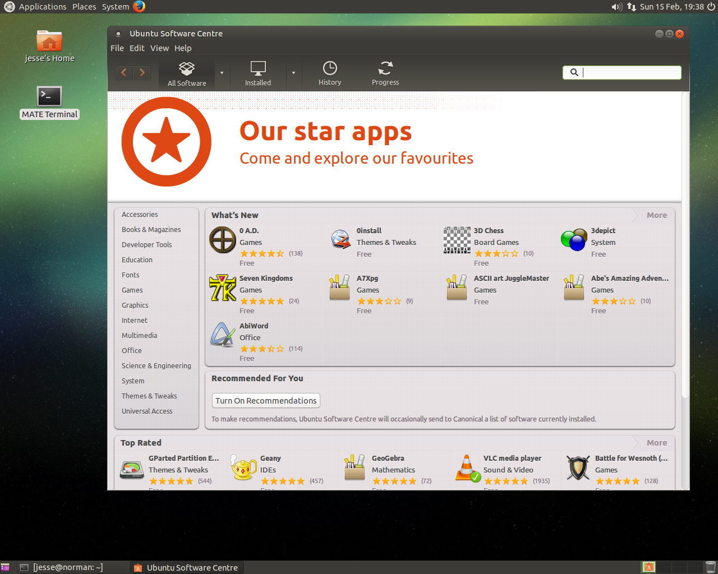Viewport: 718px width, 574px height.
Task: Open the All Software view
Action: (x=187, y=74)
